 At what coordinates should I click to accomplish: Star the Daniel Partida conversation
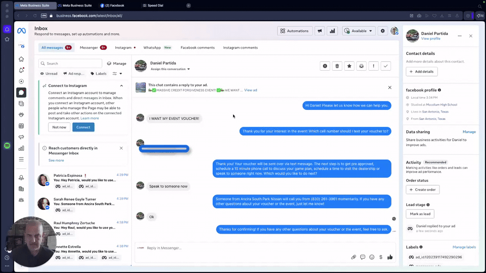pos(349,66)
